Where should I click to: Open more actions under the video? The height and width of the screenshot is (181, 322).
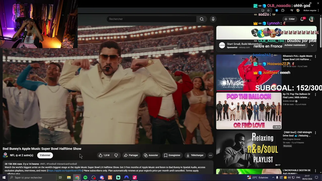click(x=210, y=155)
